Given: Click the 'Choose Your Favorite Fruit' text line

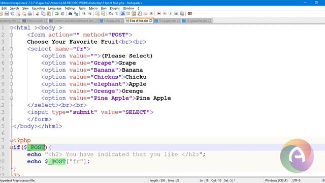Looking at the screenshot, I should click(73, 42).
